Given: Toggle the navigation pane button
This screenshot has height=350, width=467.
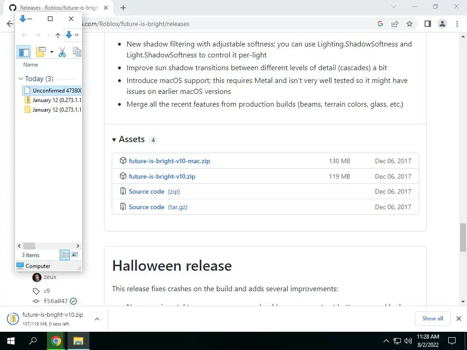Looking at the screenshot, I should tap(24, 52).
